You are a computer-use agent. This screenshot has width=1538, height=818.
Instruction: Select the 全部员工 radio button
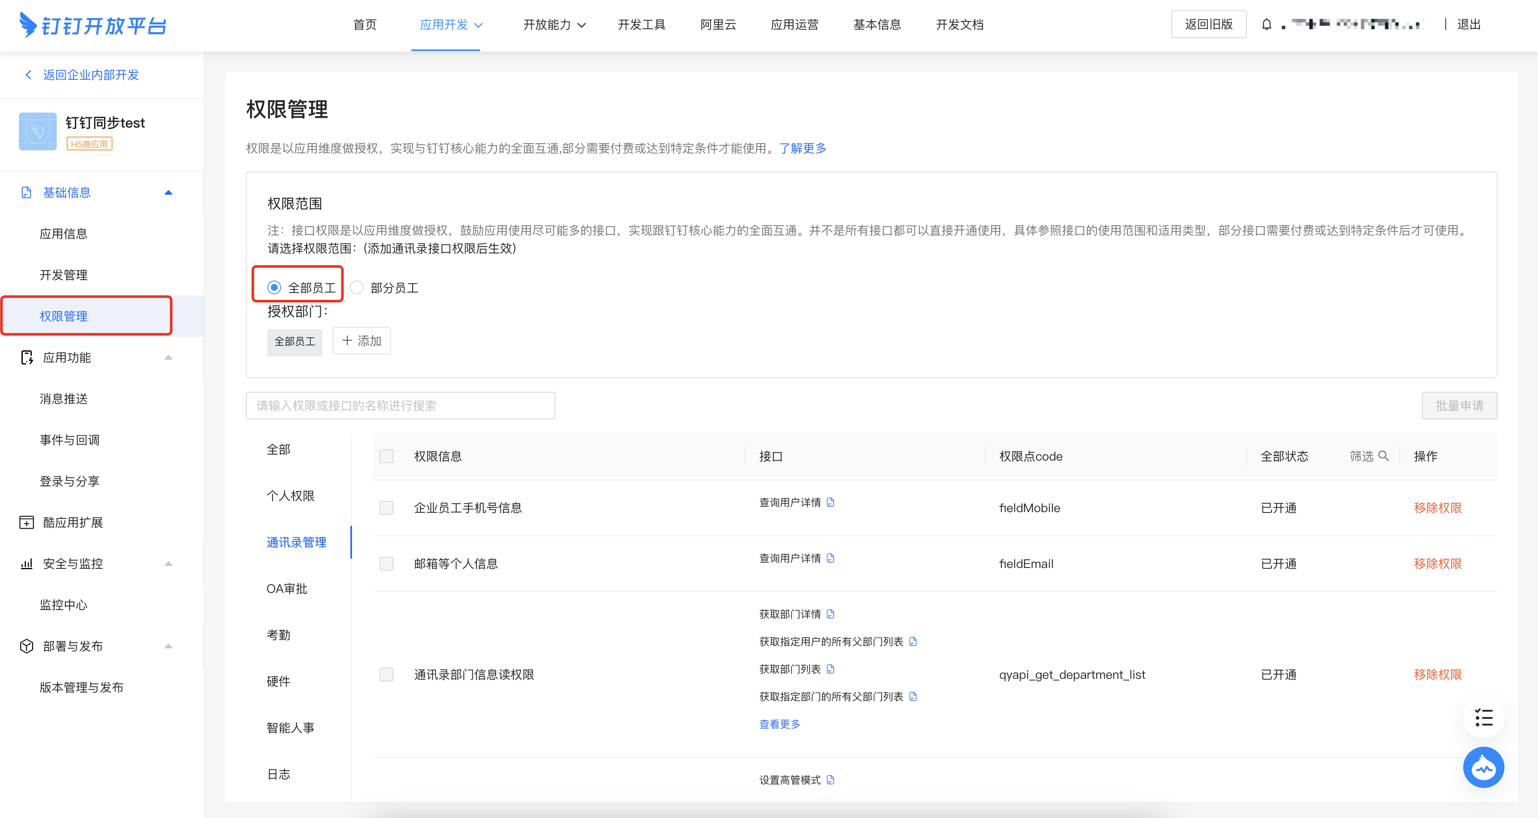coord(274,287)
